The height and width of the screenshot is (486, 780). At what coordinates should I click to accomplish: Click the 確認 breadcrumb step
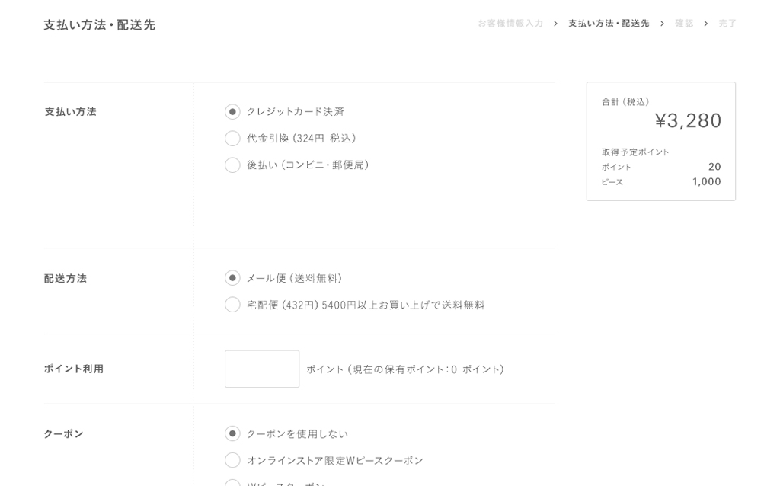pos(684,24)
